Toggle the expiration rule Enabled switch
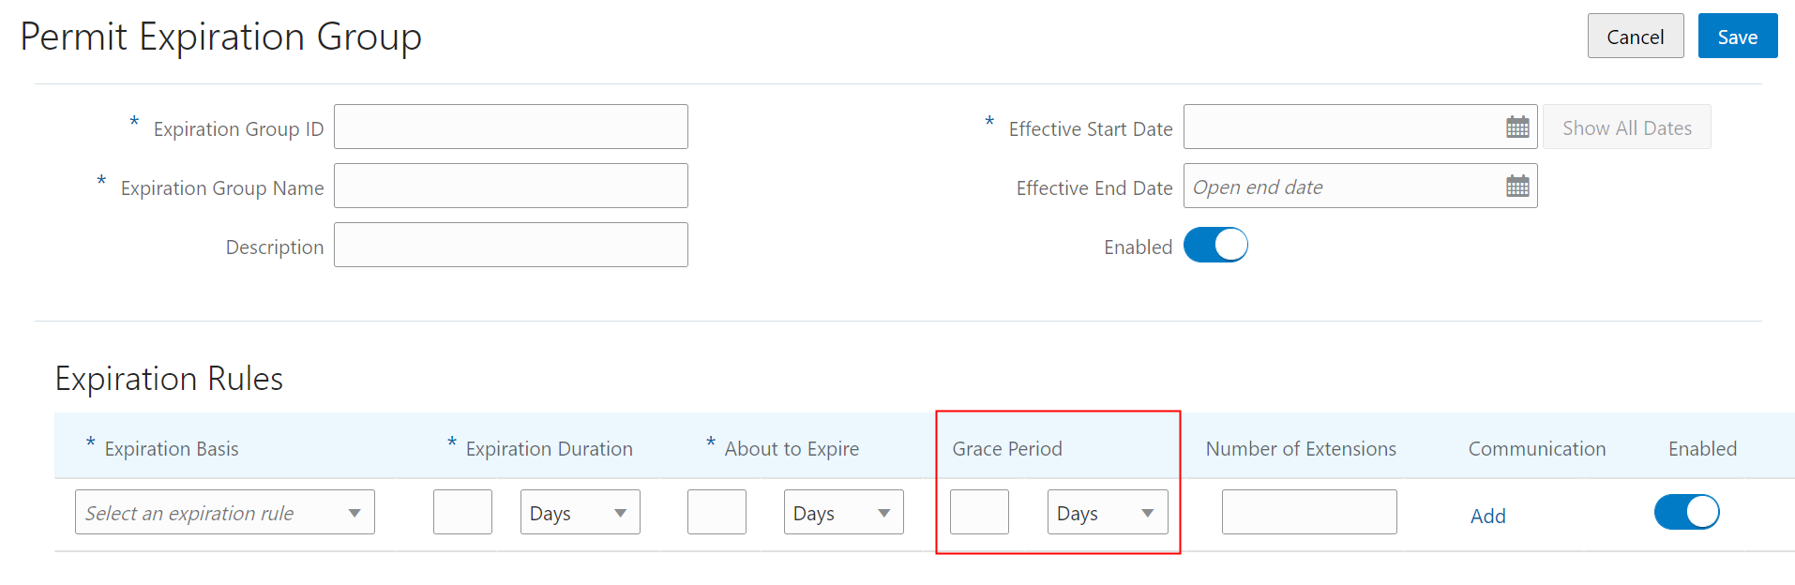Viewport: 1795px width, 585px height. 1686,512
